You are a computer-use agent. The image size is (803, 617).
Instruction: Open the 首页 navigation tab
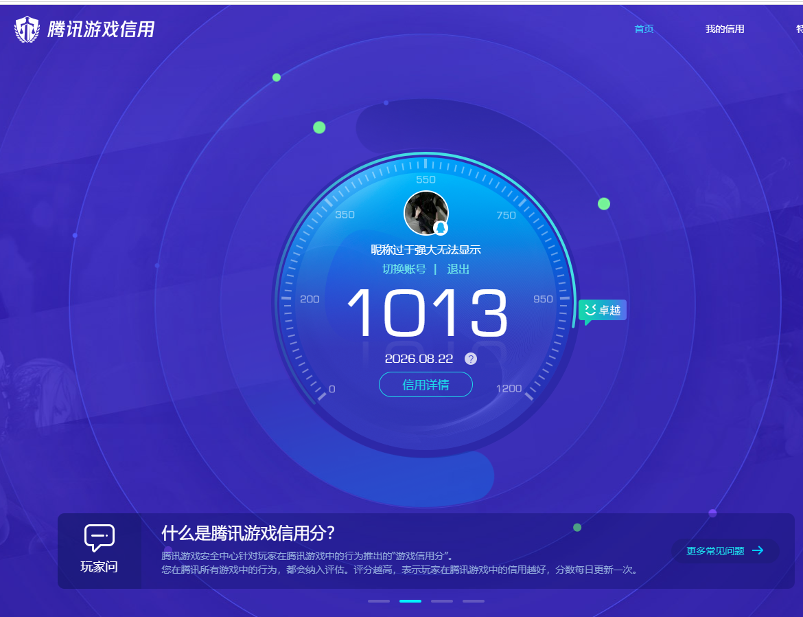[644, 29]
